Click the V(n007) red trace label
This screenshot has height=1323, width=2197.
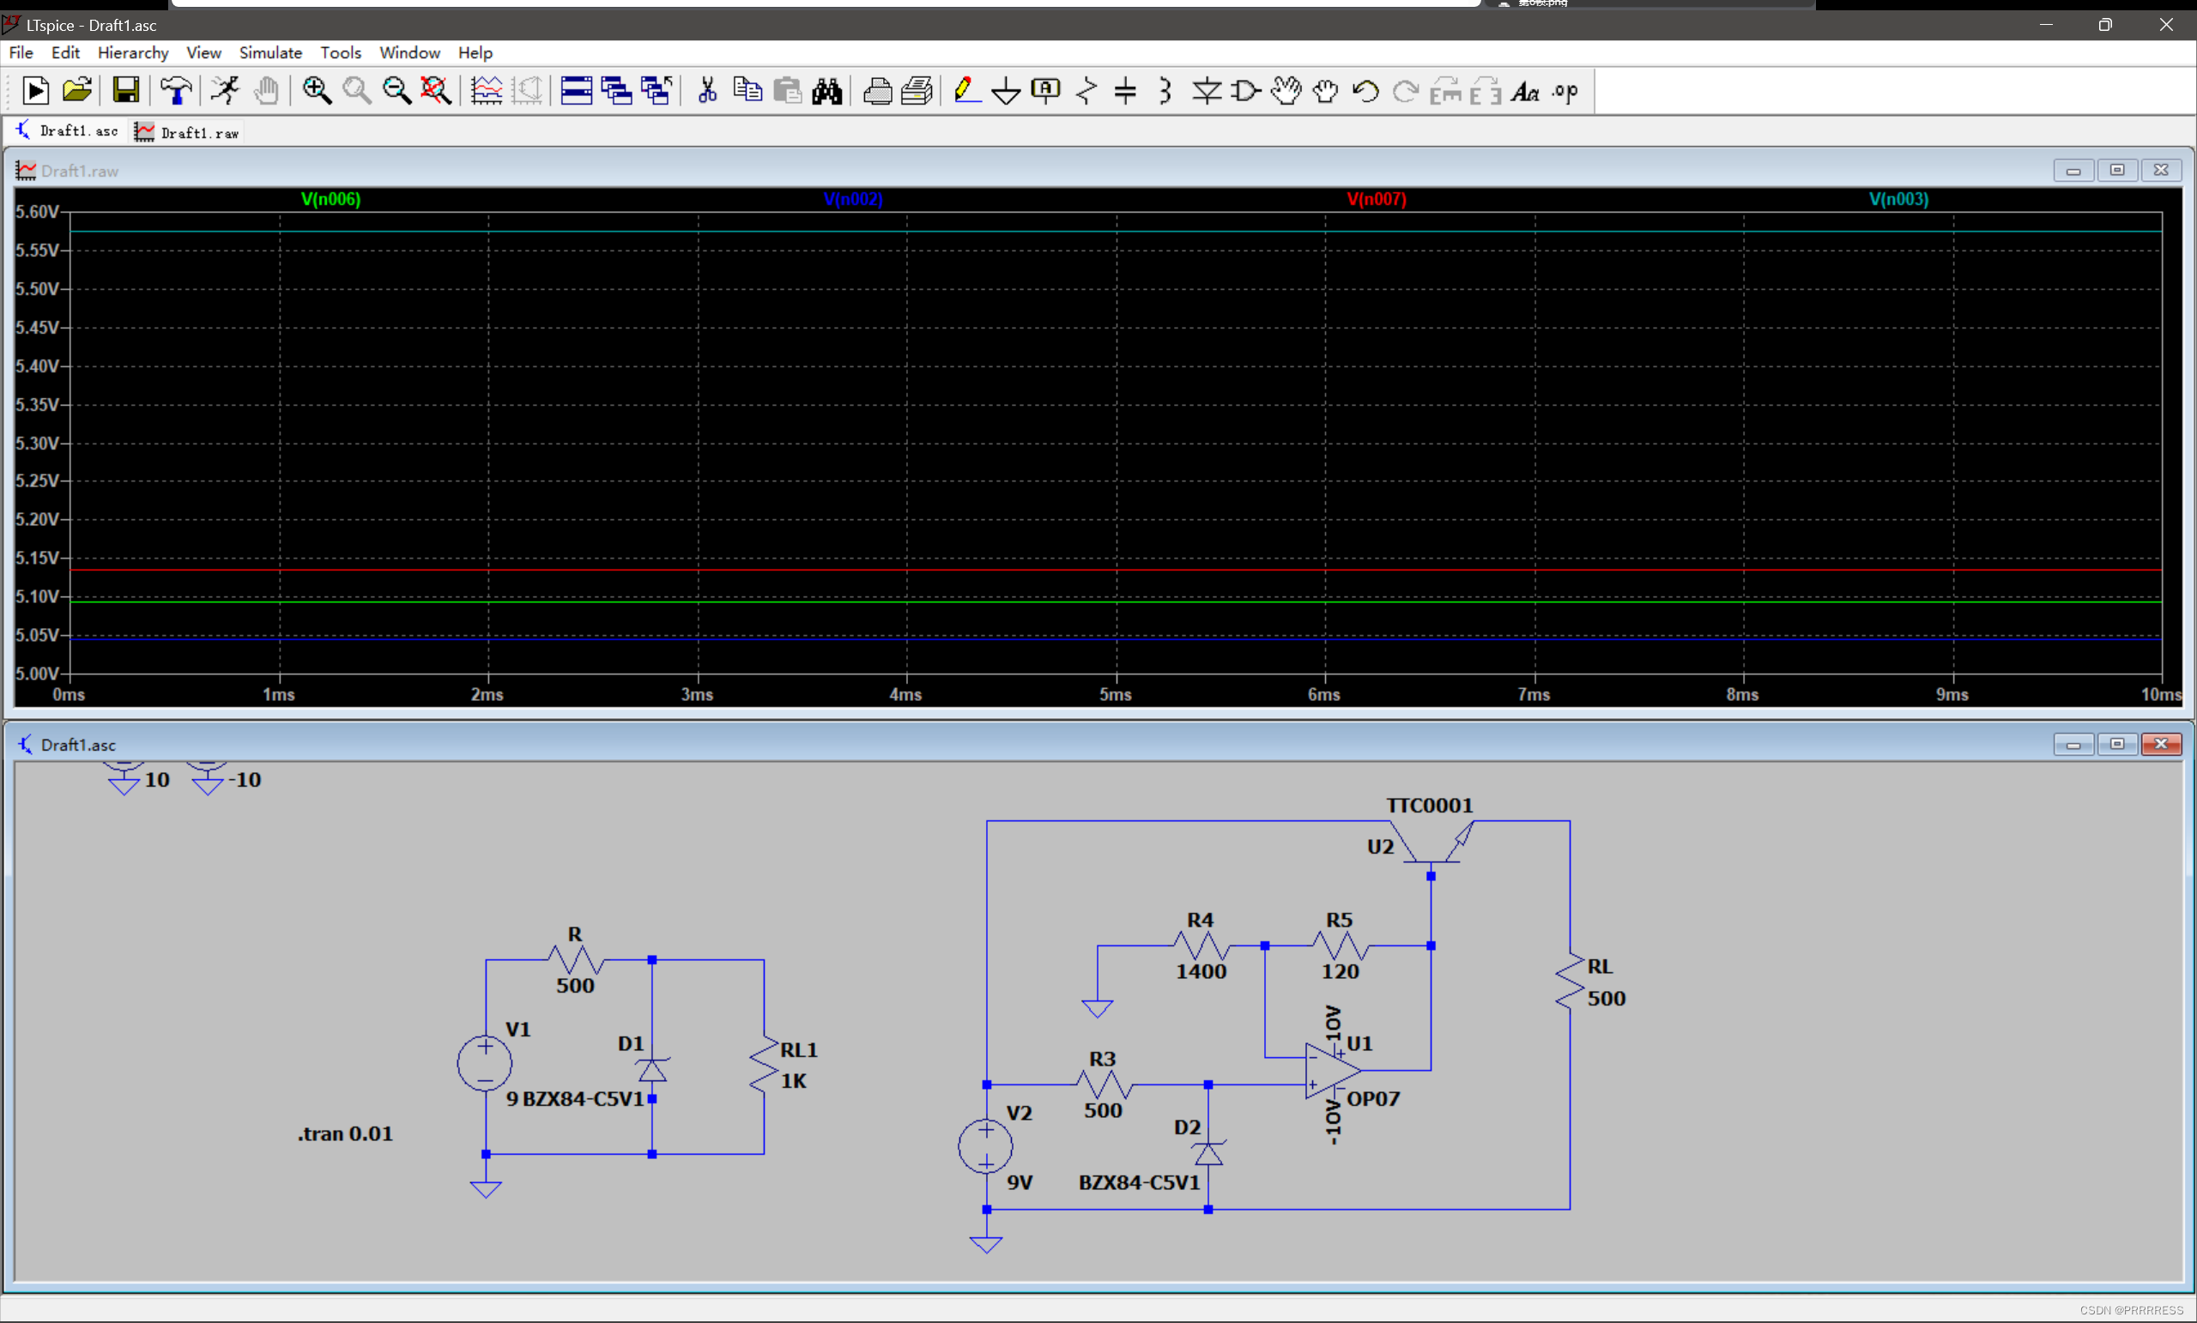(x=1376, y=199)
